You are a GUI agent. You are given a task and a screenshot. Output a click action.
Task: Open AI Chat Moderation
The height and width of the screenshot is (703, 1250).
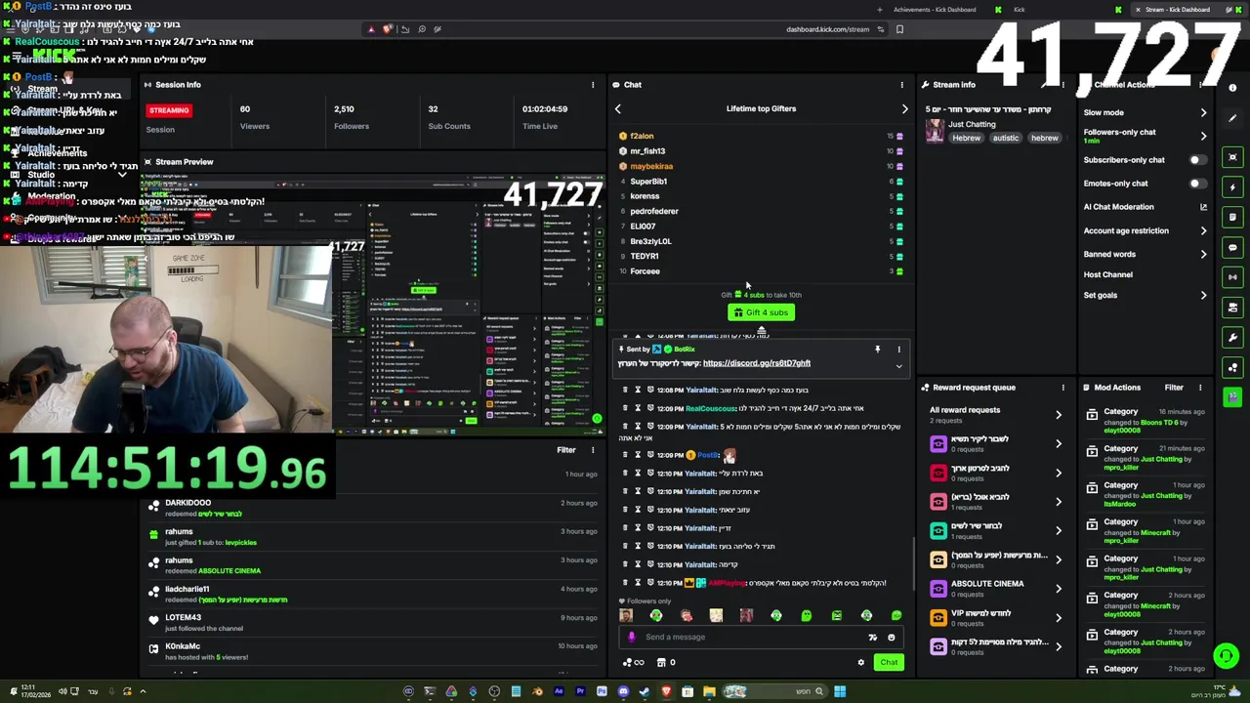pyautogui.click(x=1145, y=207)
